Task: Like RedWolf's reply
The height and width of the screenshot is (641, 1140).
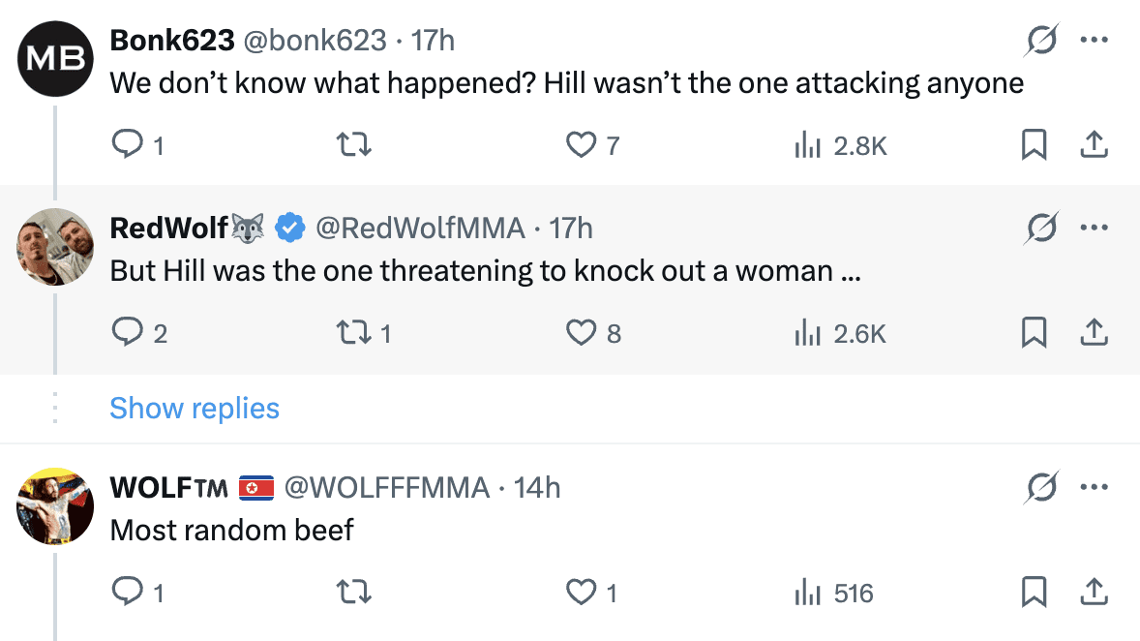Action: pos(581,333)
